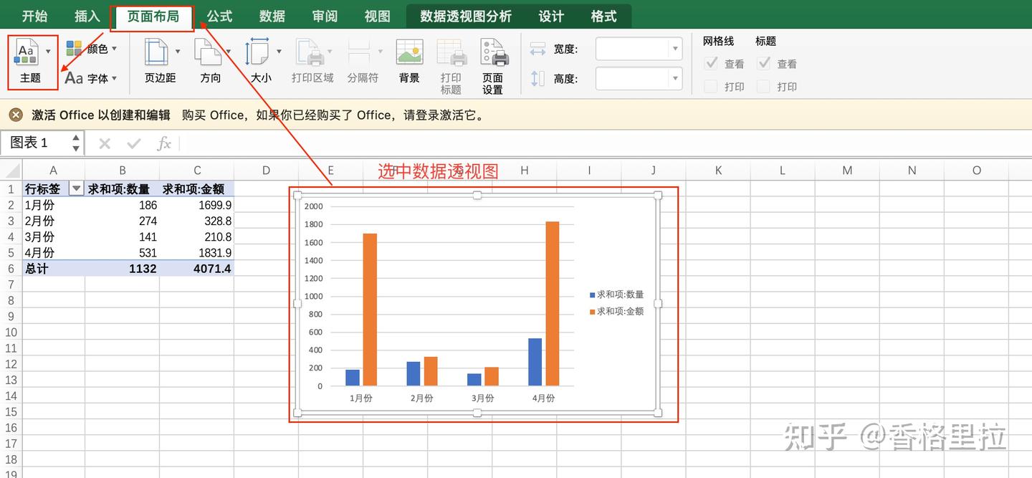Click the 求和项:金额 column header cell
This screenshot has height=478, width=1032.
(x=196, y=189)
